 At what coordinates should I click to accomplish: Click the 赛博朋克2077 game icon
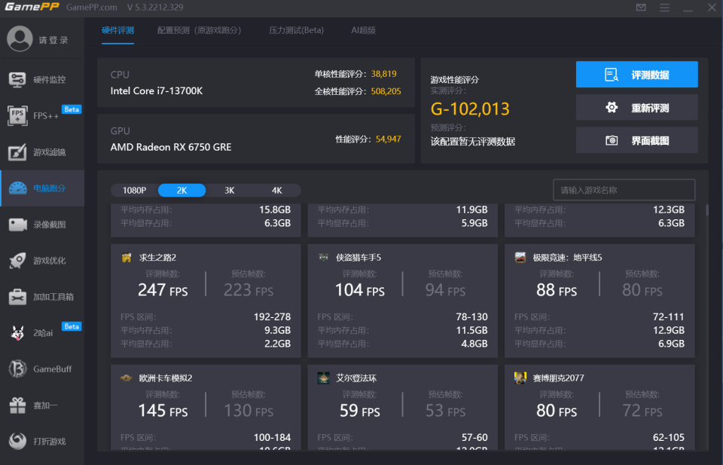(x=520, y=378)
